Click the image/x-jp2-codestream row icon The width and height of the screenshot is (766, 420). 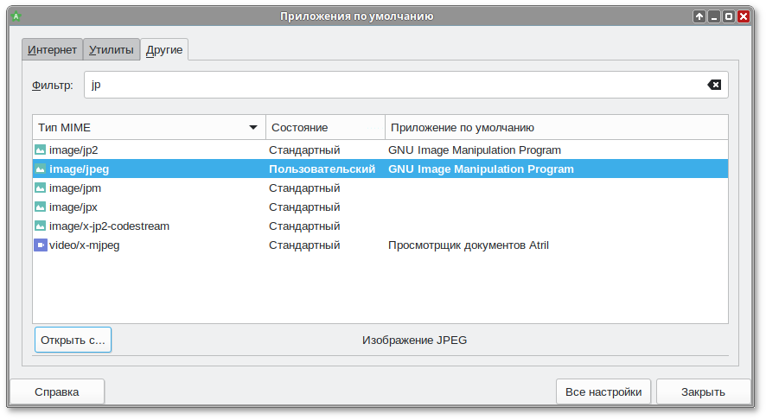coord(40,226)
